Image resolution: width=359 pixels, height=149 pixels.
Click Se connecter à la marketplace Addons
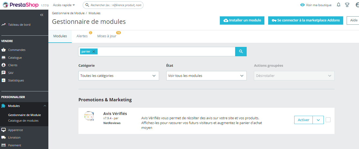click(306, 20)
